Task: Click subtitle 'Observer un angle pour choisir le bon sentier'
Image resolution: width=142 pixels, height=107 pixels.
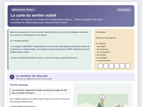Action: tap(34, 79)
